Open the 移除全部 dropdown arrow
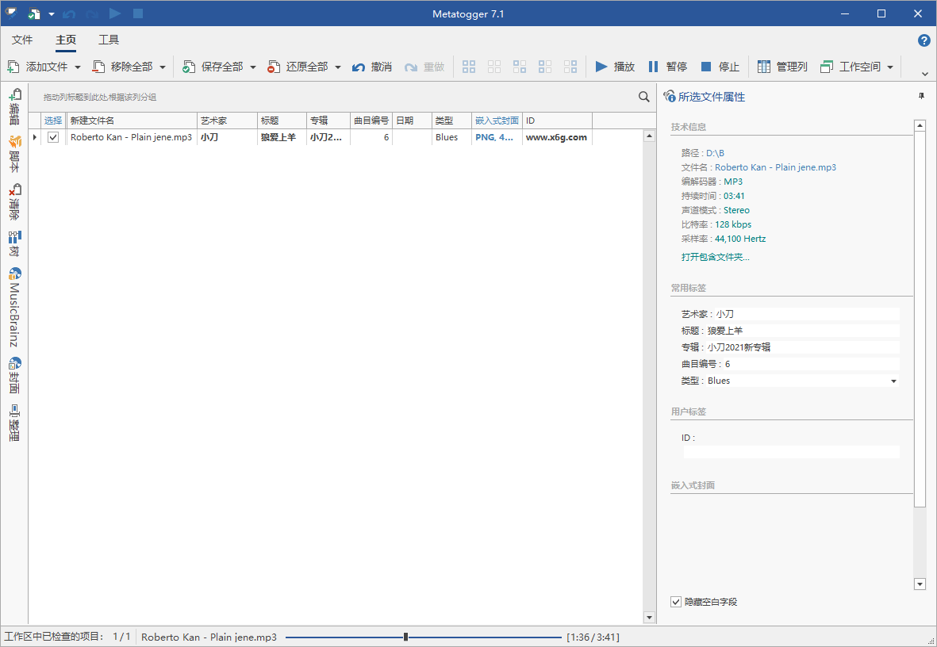The image size is (937, 647). tap(162, 67)
